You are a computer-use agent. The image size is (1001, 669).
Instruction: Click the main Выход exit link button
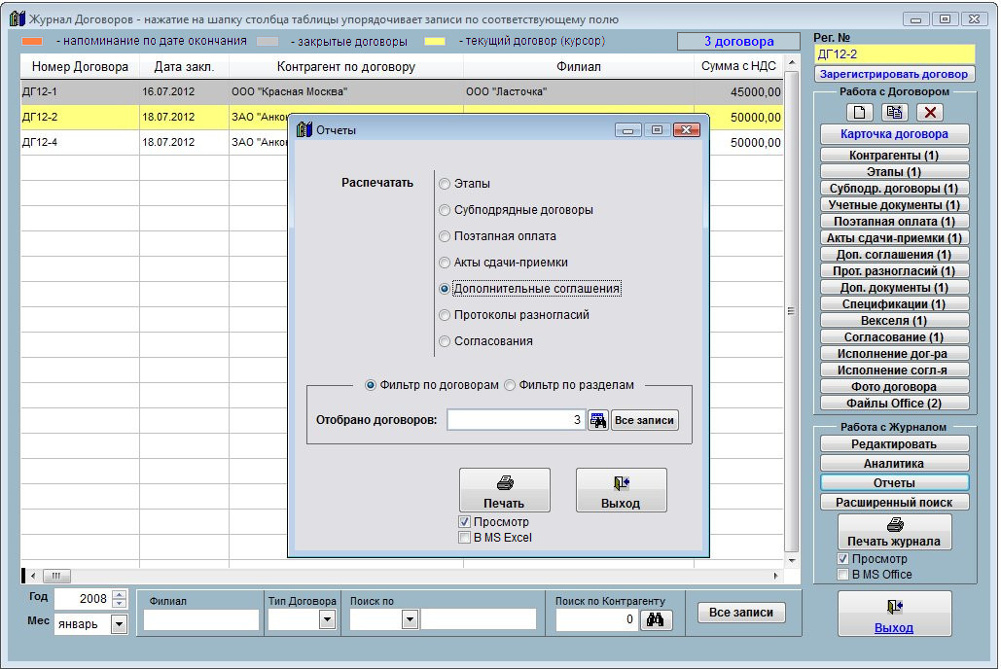(894, 615)
